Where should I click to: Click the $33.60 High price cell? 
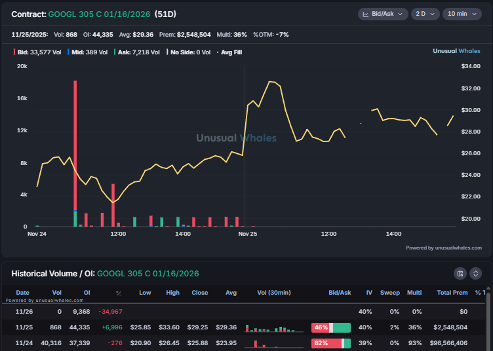tap(169, 327)
